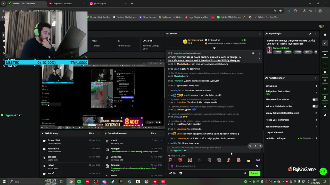This screenshot has width=330, height=185.
Task: Delete the highlighted Hyprias2 message with trash icon
Action: [x=260, y=146]
